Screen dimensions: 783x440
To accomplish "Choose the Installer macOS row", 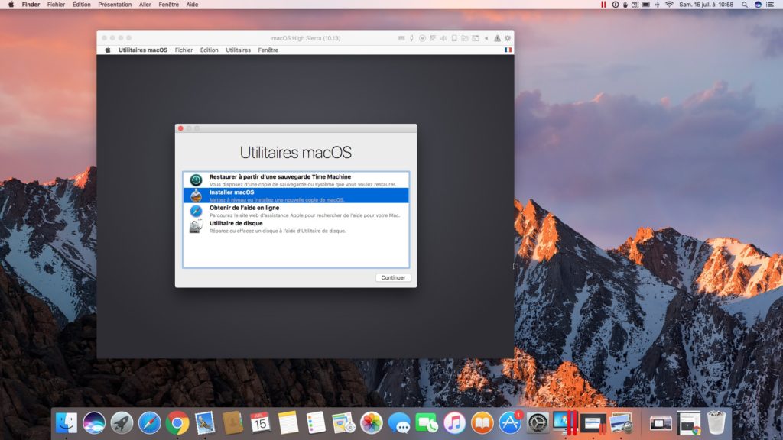I will tap(296, 196).
